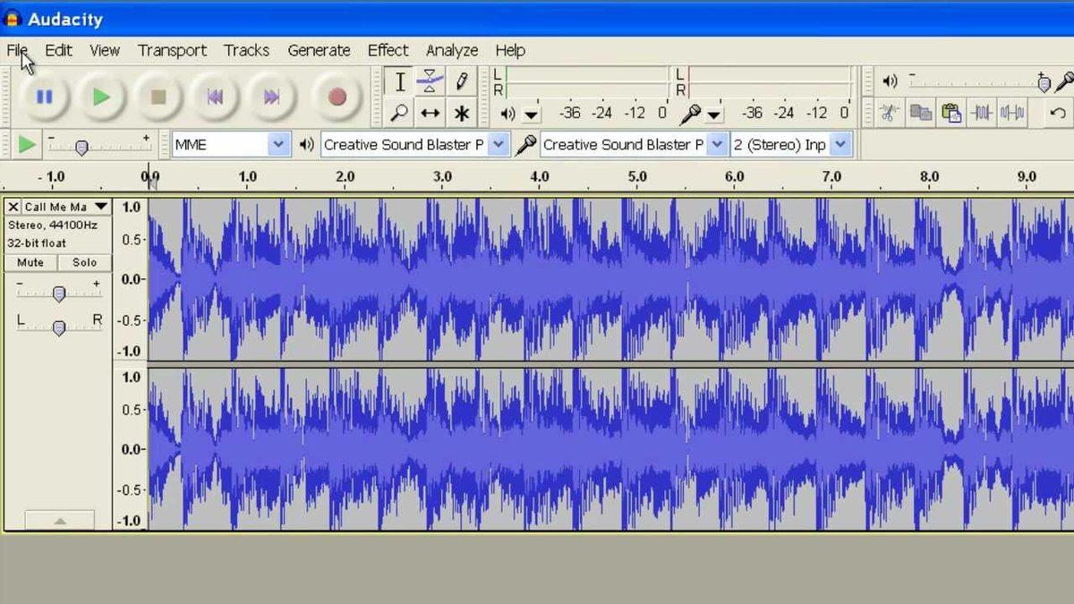Open the Generate menu
1074x604 pixels.
point(319,50)
